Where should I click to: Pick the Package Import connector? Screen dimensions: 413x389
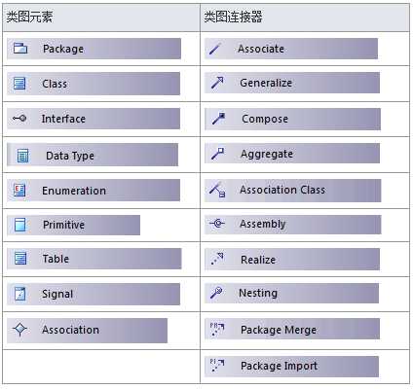point(291,367)
